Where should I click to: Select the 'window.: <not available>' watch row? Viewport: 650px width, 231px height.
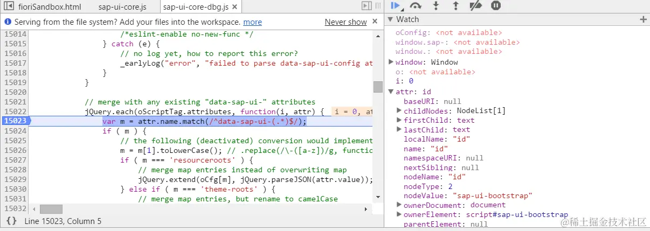click(448, 52)
